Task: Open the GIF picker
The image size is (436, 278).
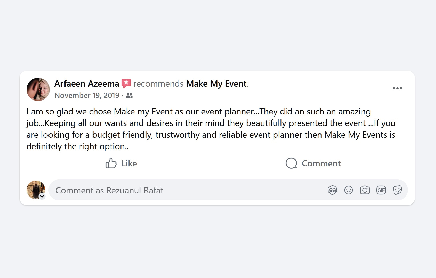Action: pos(381,190)
